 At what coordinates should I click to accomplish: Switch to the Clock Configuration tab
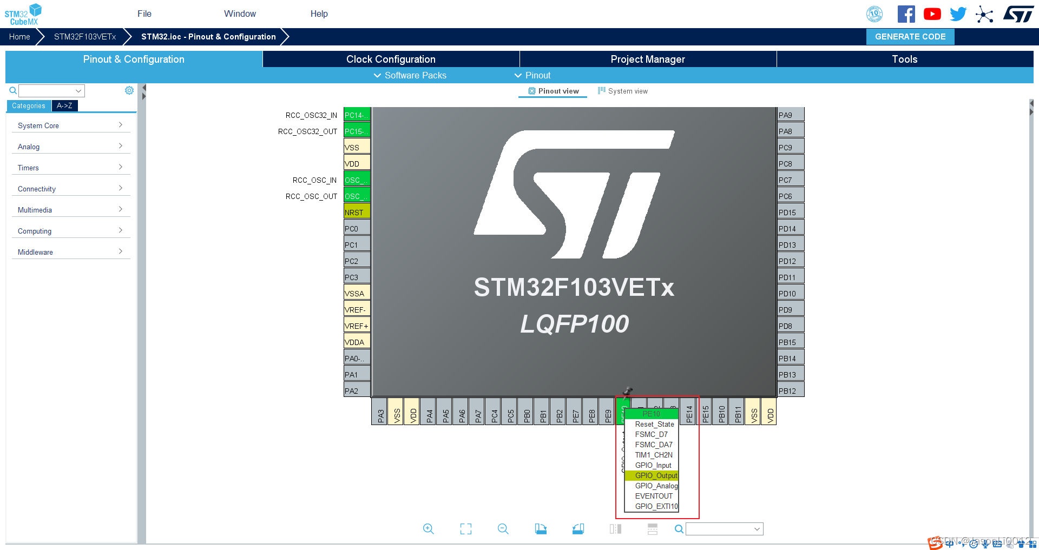click(391, 59)
